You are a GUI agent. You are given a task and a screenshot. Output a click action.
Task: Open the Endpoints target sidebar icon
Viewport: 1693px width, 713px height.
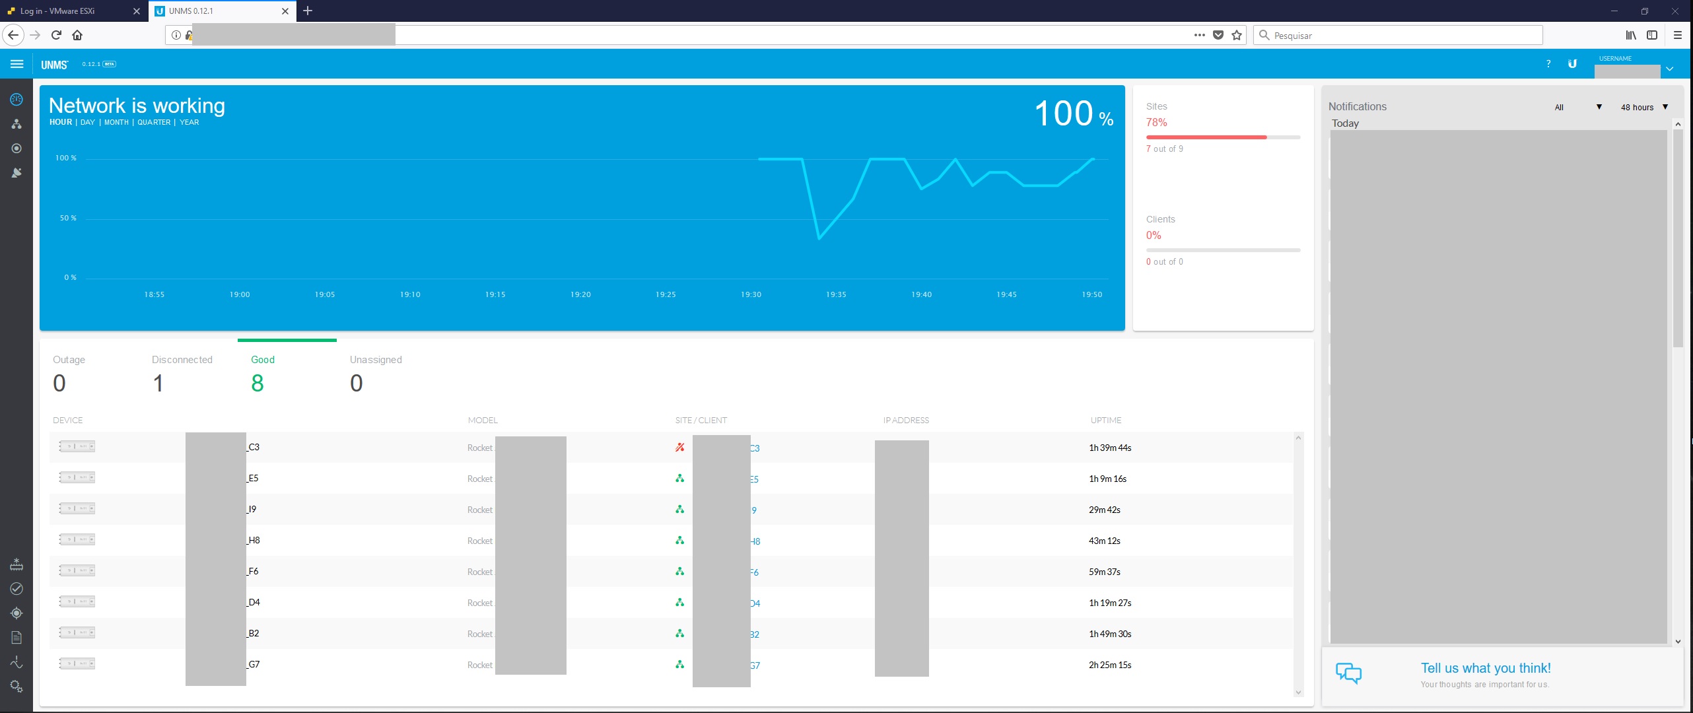(x=17, y=149)
